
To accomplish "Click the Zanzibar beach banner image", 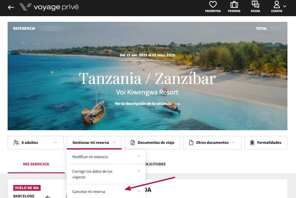I will tap(148, 76).
